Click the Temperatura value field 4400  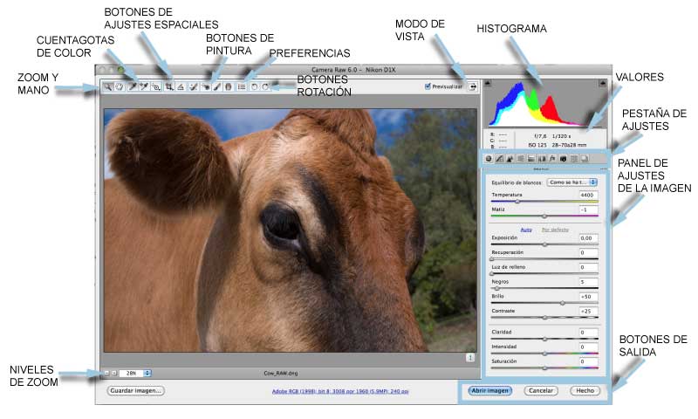588,195
